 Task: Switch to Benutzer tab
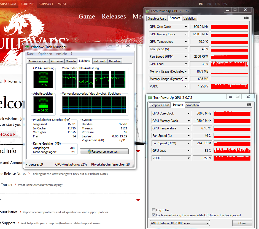[115, 61]
